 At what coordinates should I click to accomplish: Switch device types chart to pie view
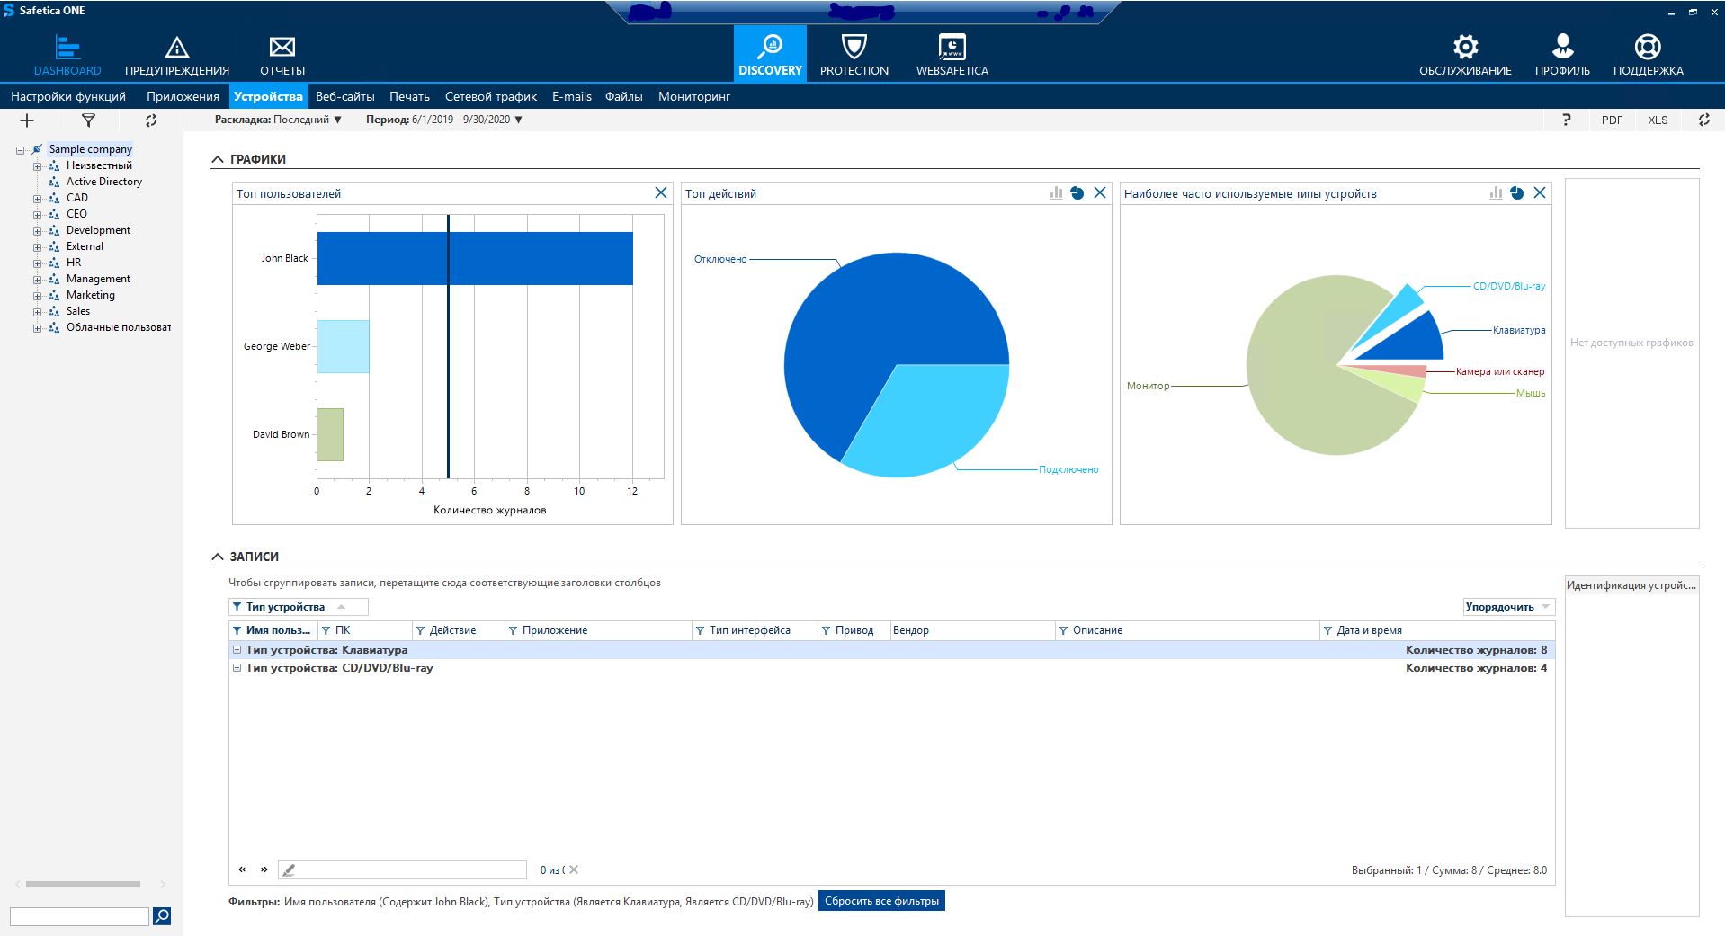(x=1517, y=193)
